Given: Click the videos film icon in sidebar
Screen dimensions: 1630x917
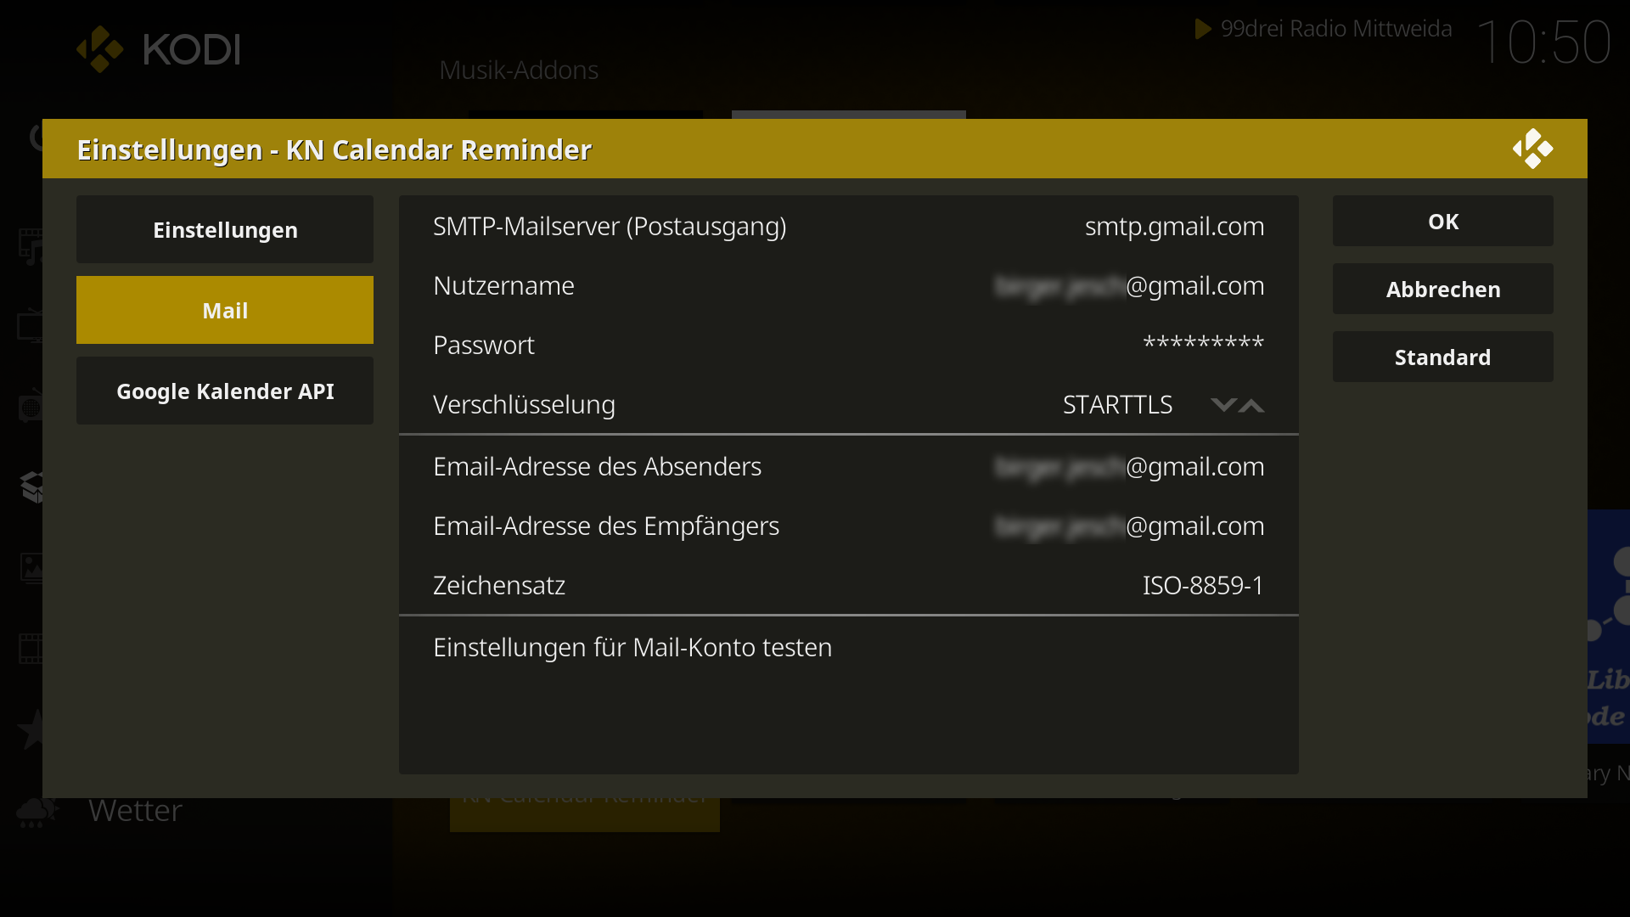Looking at the screenshot, I should tap(31, 648).
